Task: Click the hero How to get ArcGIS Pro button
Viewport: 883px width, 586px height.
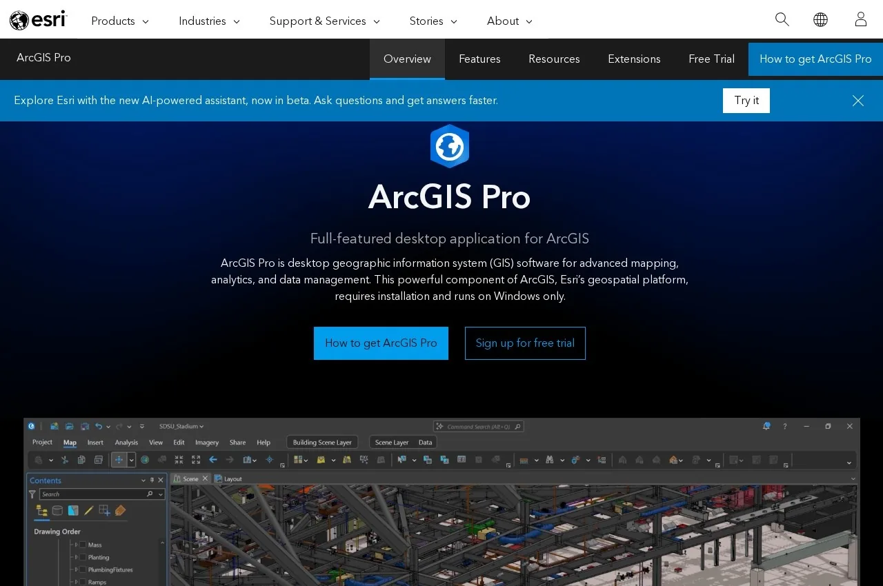Action: (x=381, y=343)
